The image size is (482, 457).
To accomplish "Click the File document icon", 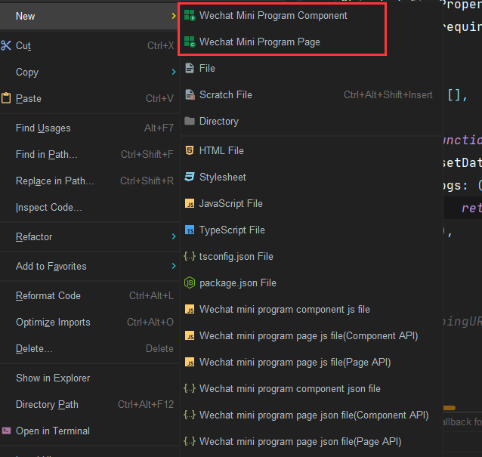I will pyautogui.click(x=190, y=68).
